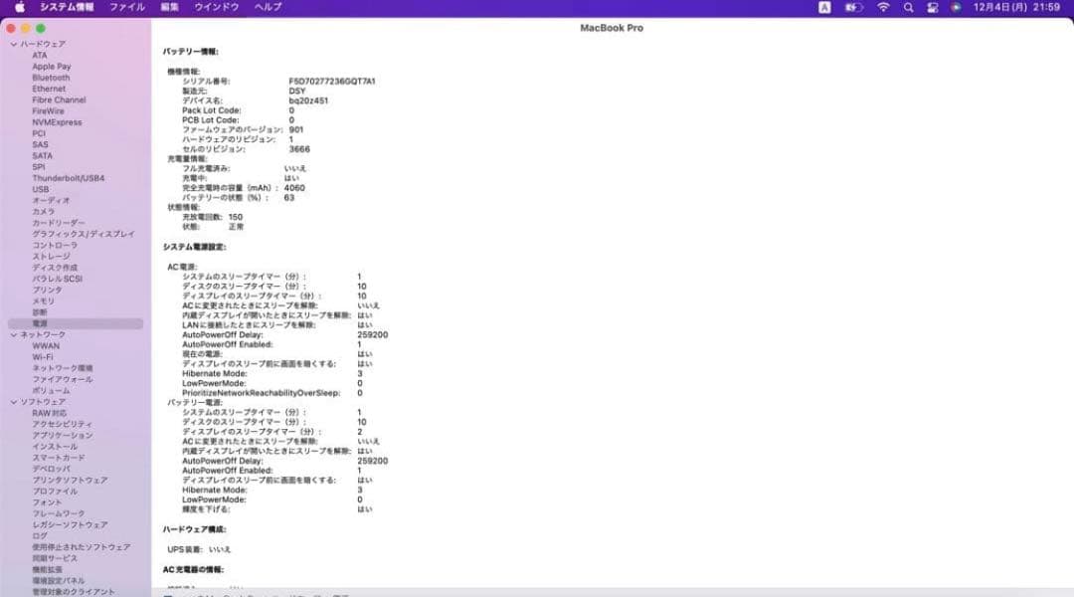Select プロファイル in the sidebar
Screen dimensions: 1074x597
55,492
